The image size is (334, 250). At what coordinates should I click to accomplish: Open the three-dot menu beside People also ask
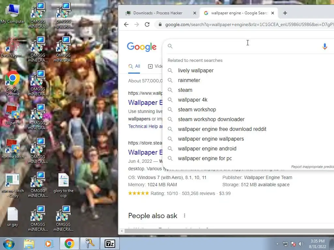185,215
